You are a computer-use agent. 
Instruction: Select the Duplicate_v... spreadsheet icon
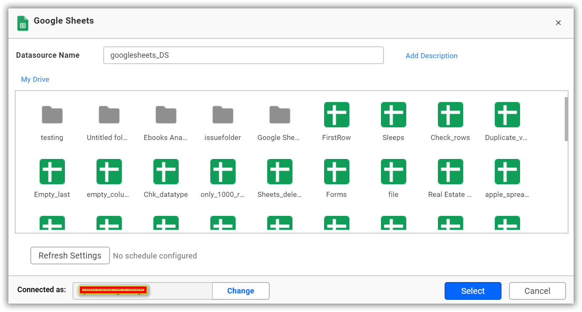pos(507,115)
